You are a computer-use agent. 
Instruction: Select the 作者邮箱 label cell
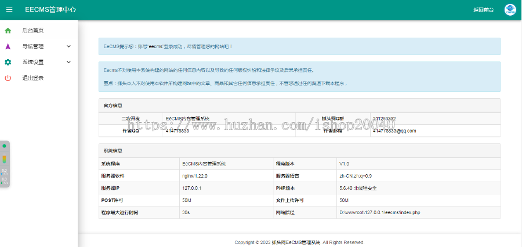[333, 131]
